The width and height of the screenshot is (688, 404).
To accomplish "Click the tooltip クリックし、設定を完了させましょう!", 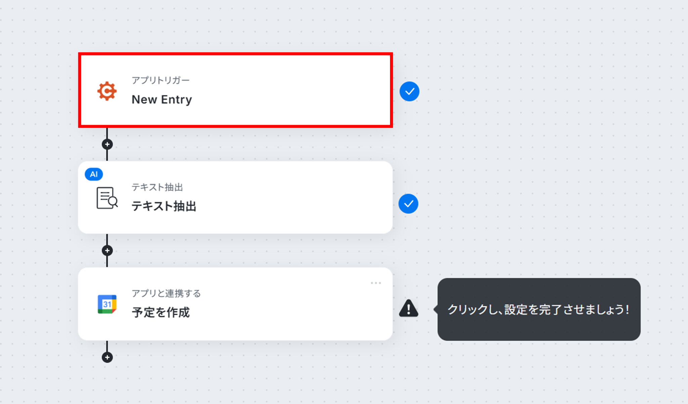I will click(539, 309).
